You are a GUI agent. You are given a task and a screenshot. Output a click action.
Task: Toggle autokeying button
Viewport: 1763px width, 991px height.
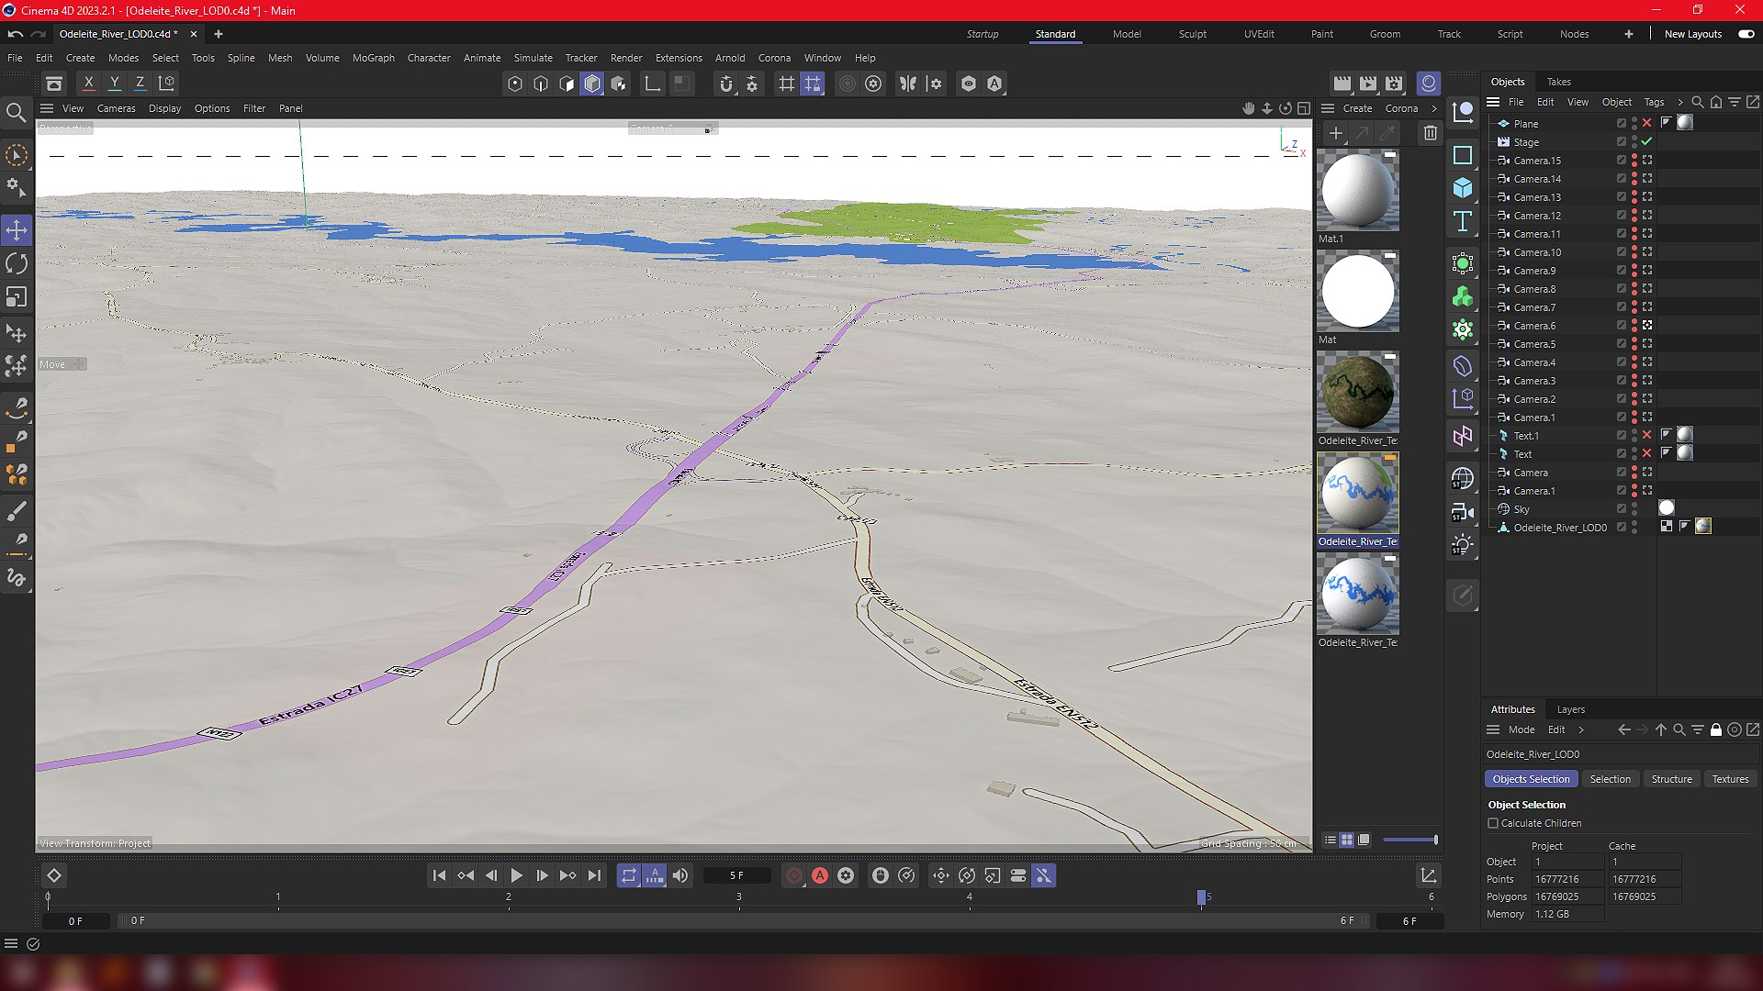[x=820, y=875]
